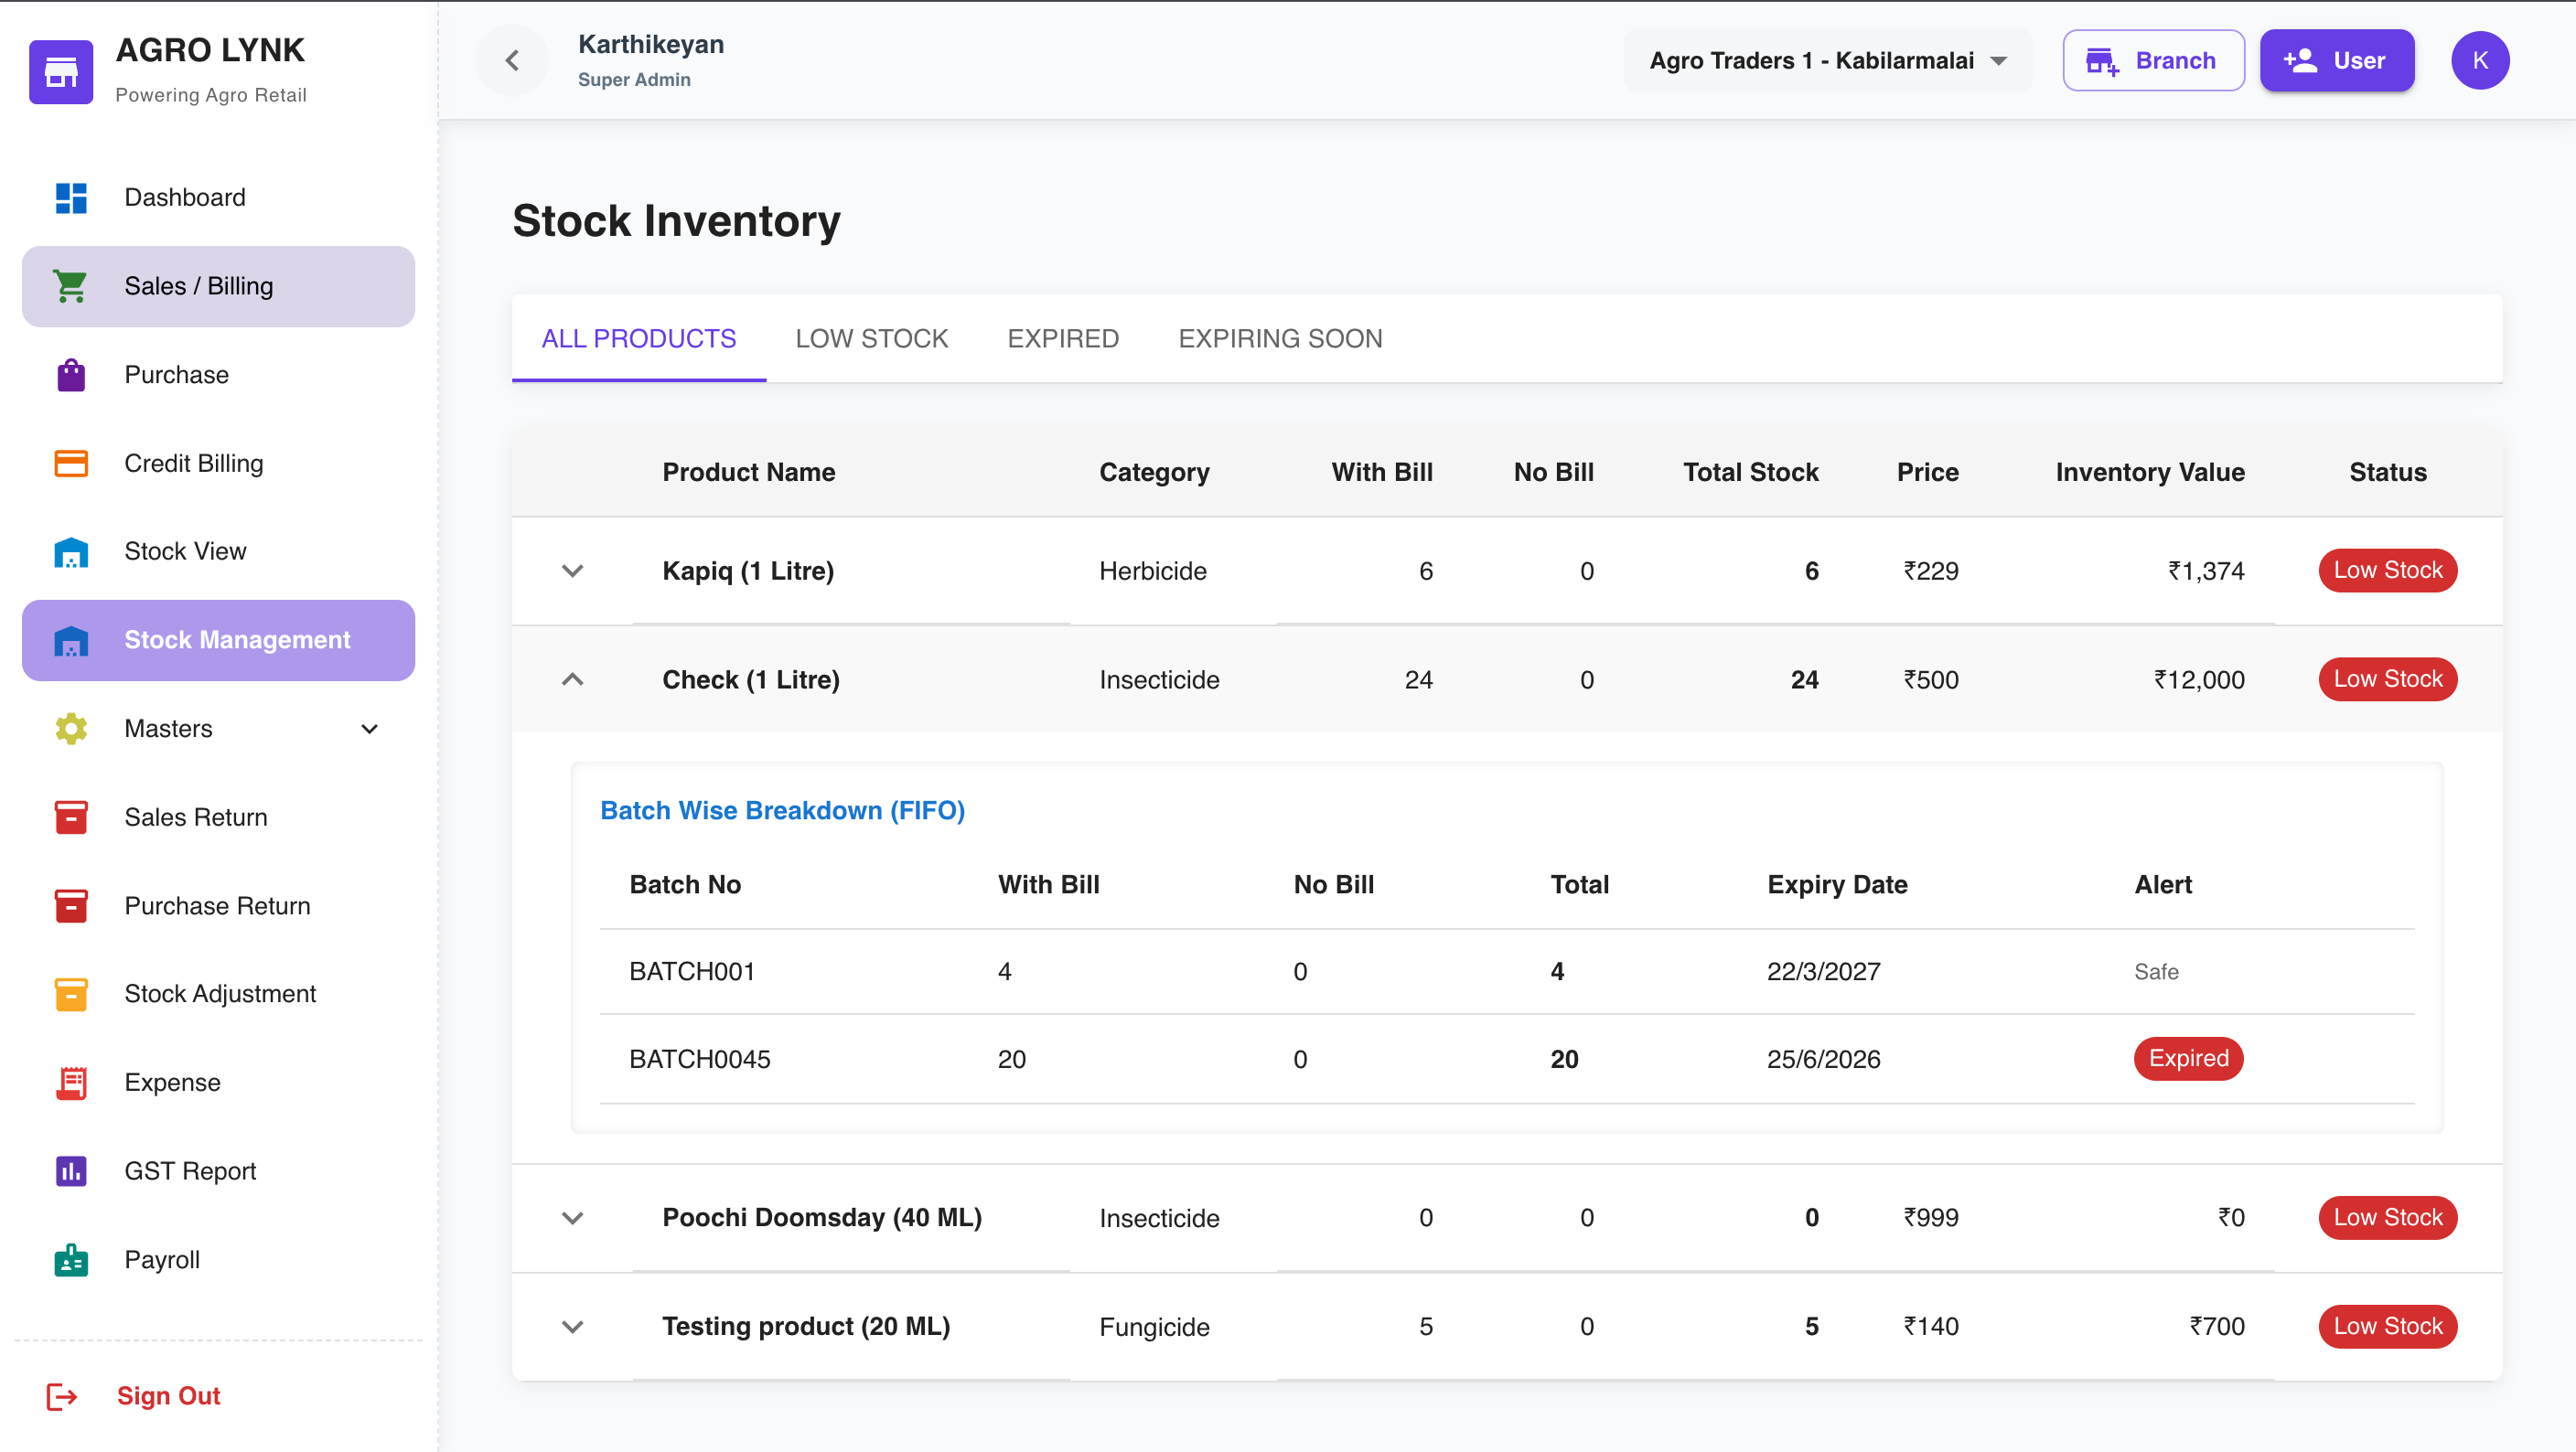This screenshot has height=1452, width=2576.
Task: Go to Purchase in the sidebar
Action: (x=218, y=376)
